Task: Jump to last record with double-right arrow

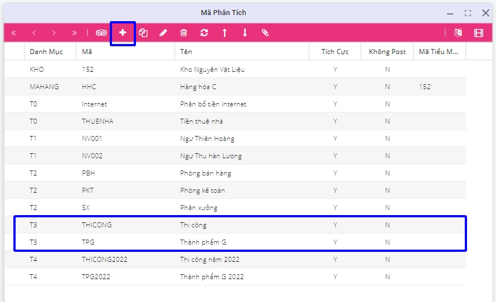Action: [74, 33]
